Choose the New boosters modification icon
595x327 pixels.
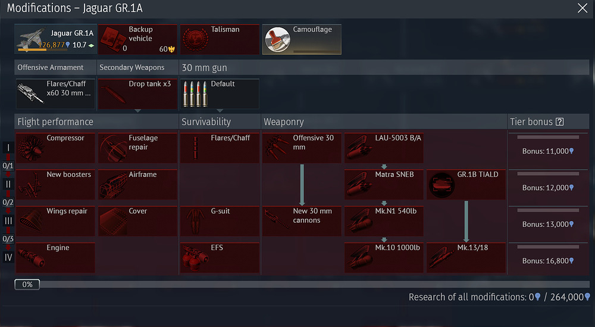[x=31, y=185]
